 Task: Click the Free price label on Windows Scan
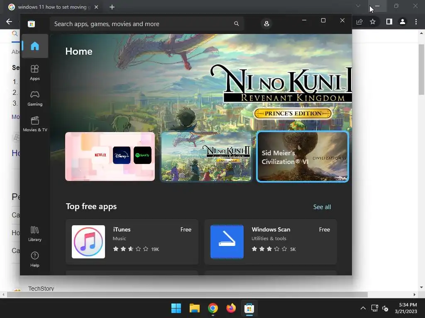pos(324,229)
